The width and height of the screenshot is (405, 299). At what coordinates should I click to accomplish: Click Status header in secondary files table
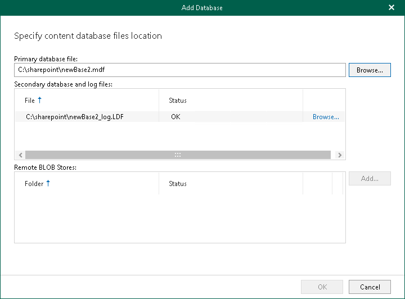click(178, 101)
